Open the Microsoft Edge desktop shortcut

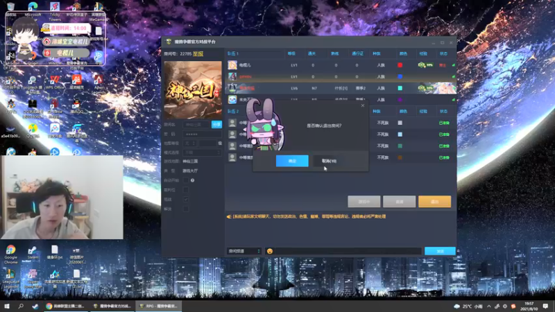click(x=33, y=10)
